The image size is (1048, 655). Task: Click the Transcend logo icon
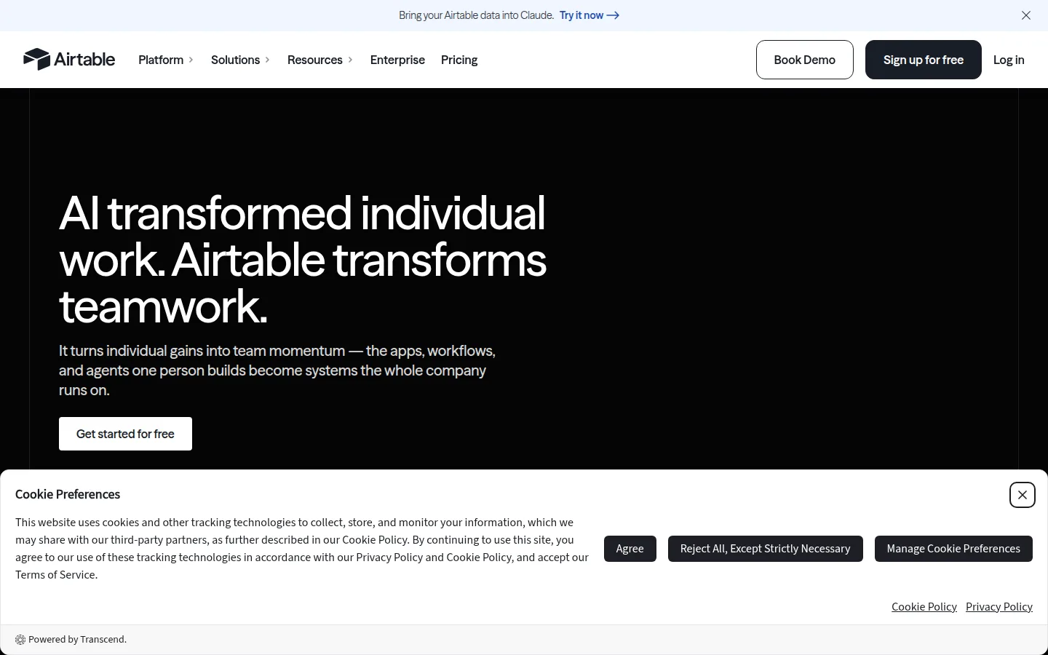pyautogui.click(x=20, y=640)
